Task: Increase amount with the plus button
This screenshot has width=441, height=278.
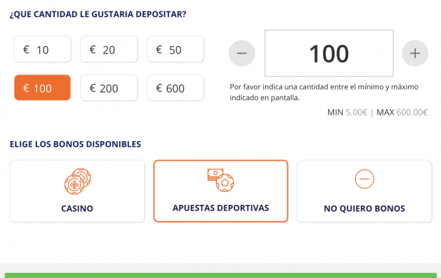Action: (x=415, y=53)
